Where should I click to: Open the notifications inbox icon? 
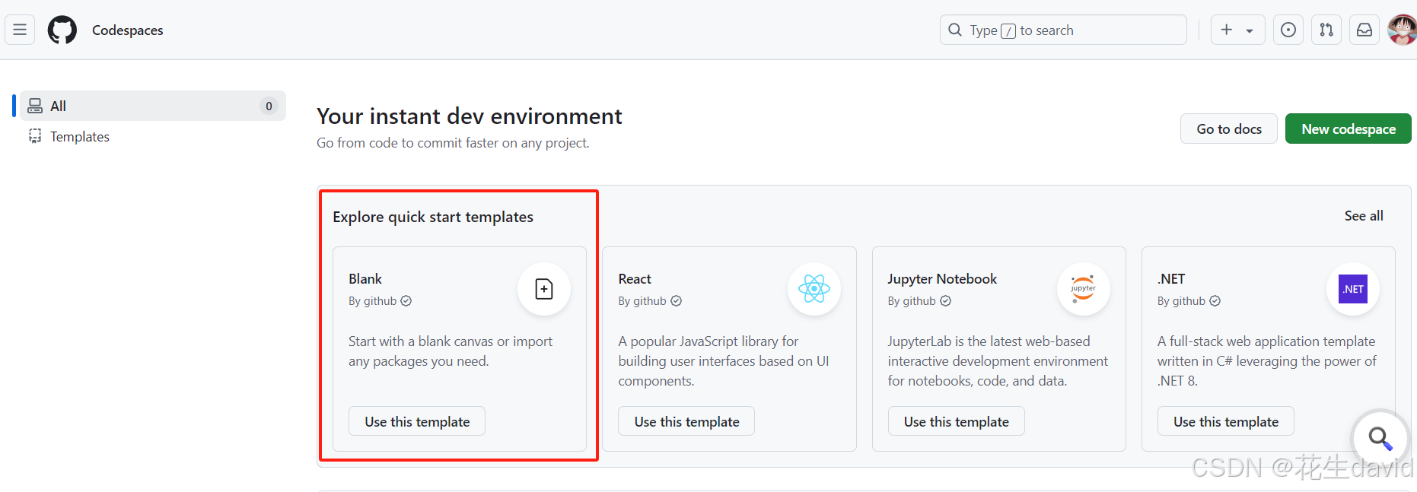(1364, 30)
